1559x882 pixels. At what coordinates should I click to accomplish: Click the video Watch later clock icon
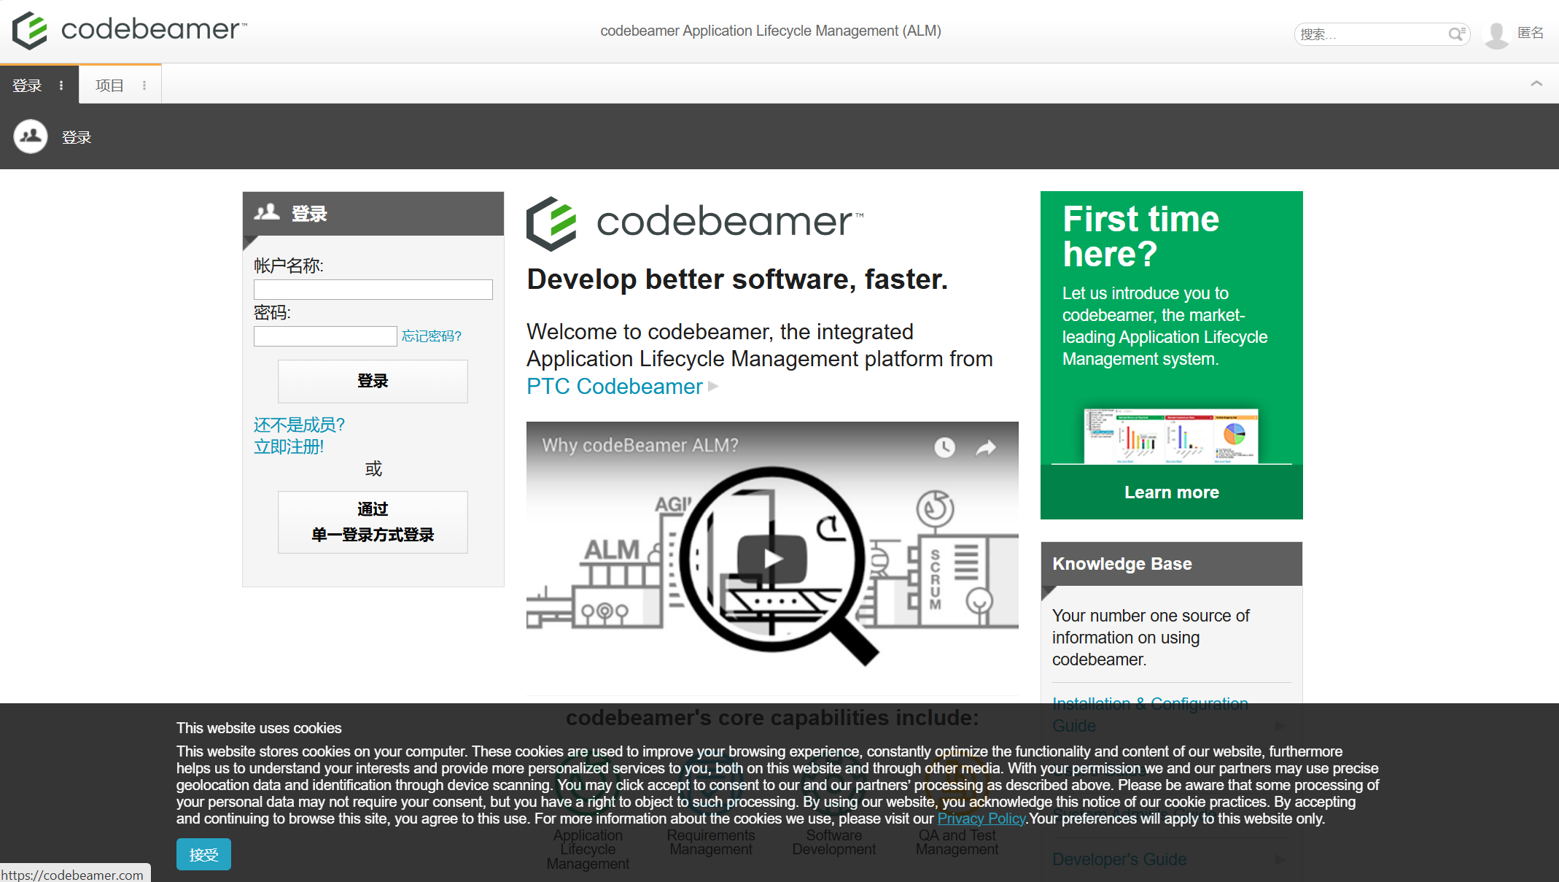tap(944, 446)
